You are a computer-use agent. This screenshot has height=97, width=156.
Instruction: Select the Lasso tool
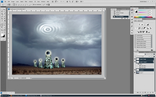[2, 12]
